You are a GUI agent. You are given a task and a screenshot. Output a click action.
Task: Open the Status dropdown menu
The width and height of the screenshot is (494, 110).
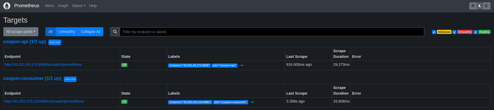pyautogui.click(x=79, y=6)
